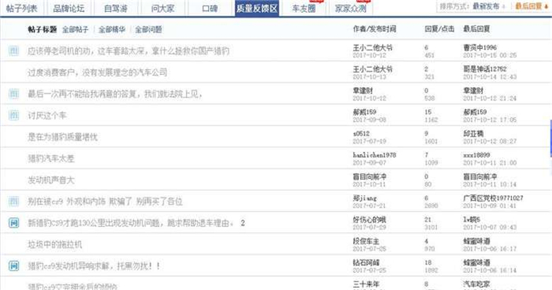This screenshot has width=552, height=290.
Task: View author 三十来年 profile
Action: tap(366, 284)
